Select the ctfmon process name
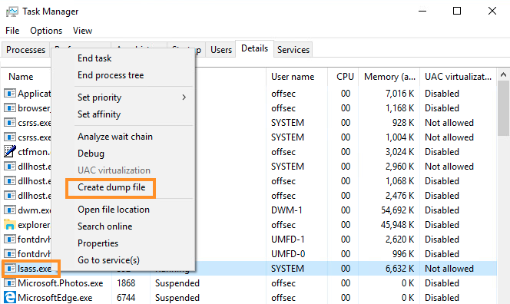 34,152
